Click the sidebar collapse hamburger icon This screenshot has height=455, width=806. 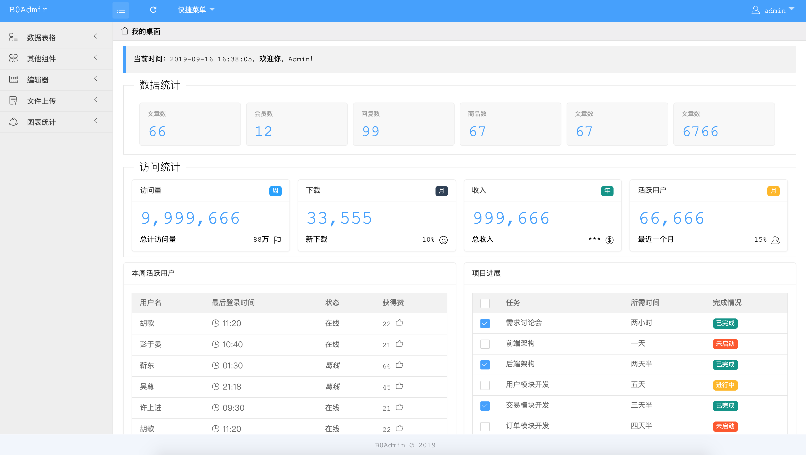pyautogui.click(x=120, y=10)
